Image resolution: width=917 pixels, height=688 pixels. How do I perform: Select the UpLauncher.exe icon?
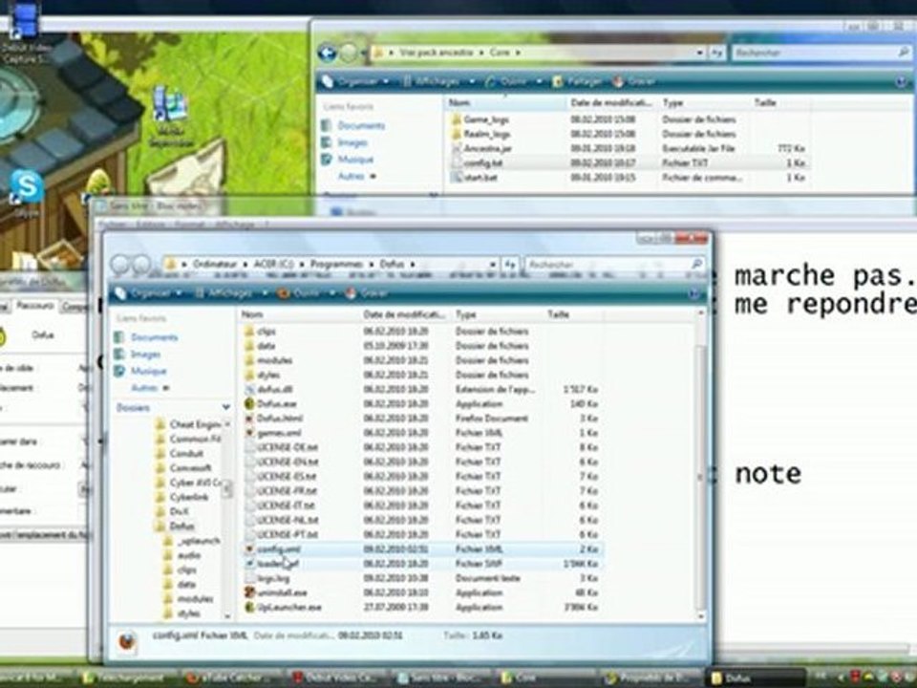[x=249, y=608]
